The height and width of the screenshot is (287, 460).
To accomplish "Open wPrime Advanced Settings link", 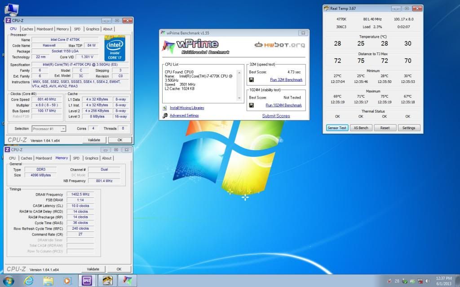I will (x=184, y=115).
